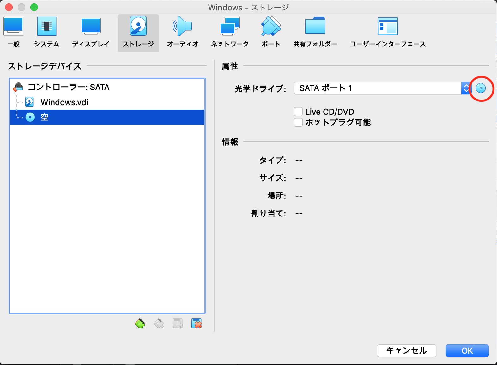The height and width of the screenshot is (365, 497).
Task: Open the ポート settings tab
Action: point(271,33)
